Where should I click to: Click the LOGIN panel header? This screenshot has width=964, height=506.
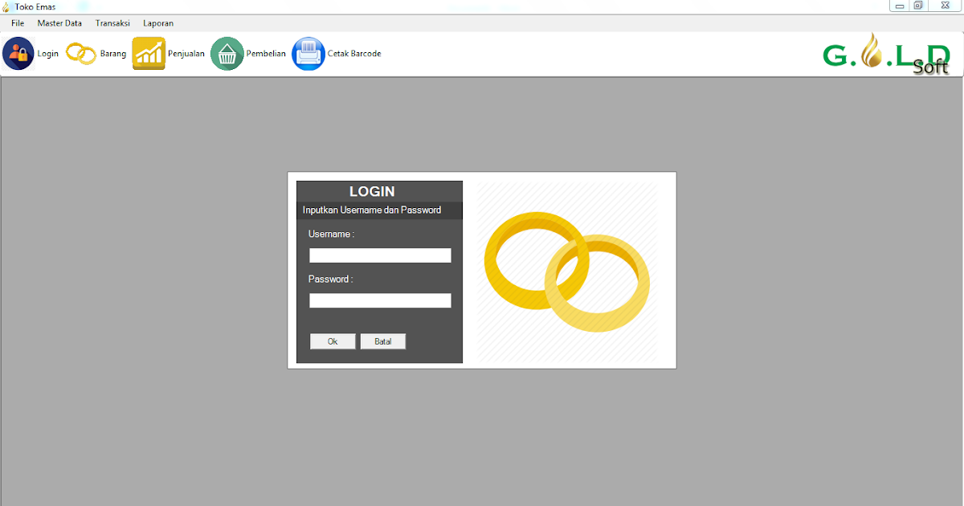(x=371, y=191)
